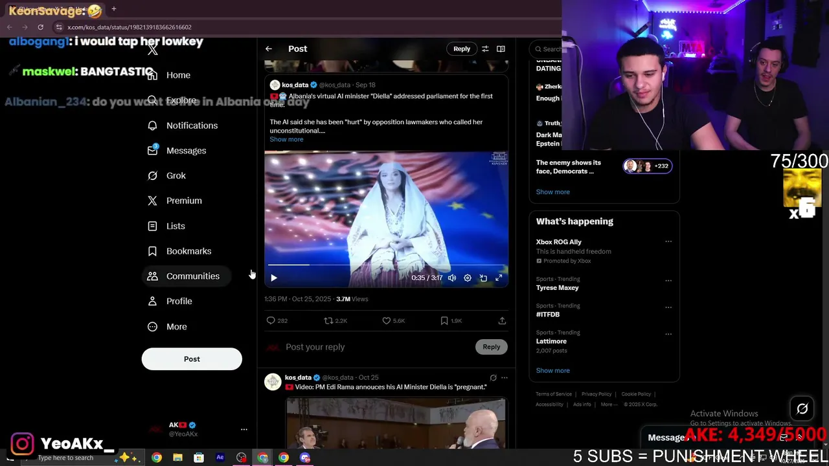This screenshot has height=466, width=829.
Task: Play the Diella video
Action: 274,278
